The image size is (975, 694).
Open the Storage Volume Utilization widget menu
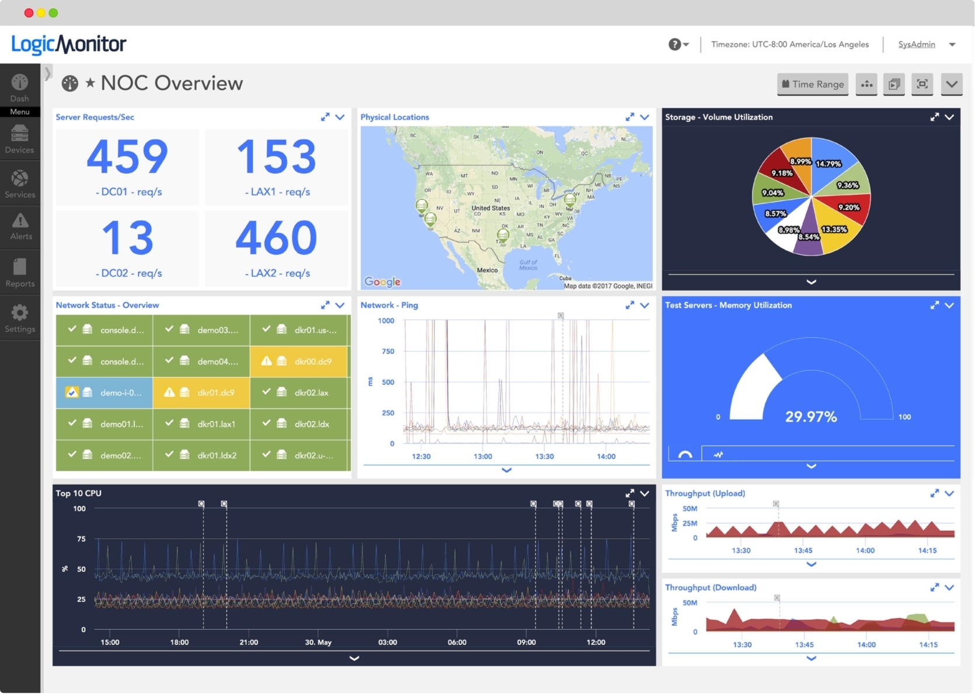coord(950,117)
